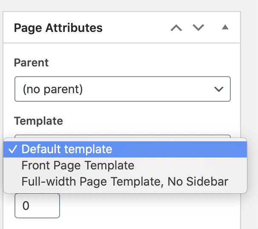Click the checkmark beside Default template
The image size is (258, 229).
point(12,149)
